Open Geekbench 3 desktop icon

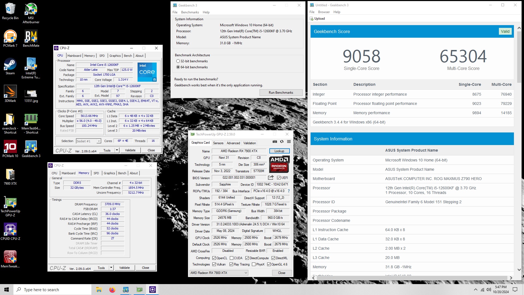(31, 149)
